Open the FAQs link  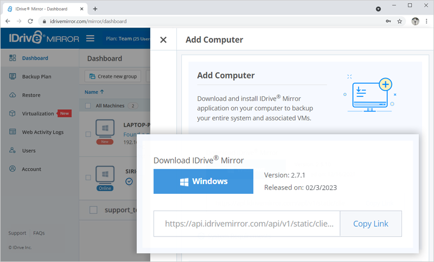[x=39, y=233]
